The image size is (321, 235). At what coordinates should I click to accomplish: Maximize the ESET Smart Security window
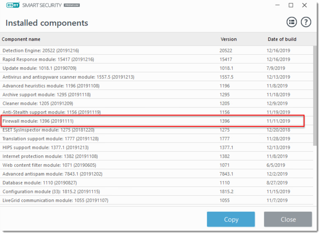[x=291, y=5]
